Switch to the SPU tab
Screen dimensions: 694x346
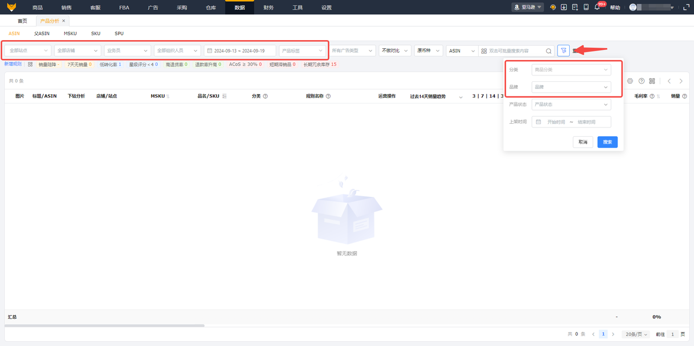[119, 33]
